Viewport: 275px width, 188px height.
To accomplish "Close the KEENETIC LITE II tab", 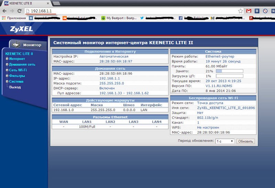I will click(48, 3).
